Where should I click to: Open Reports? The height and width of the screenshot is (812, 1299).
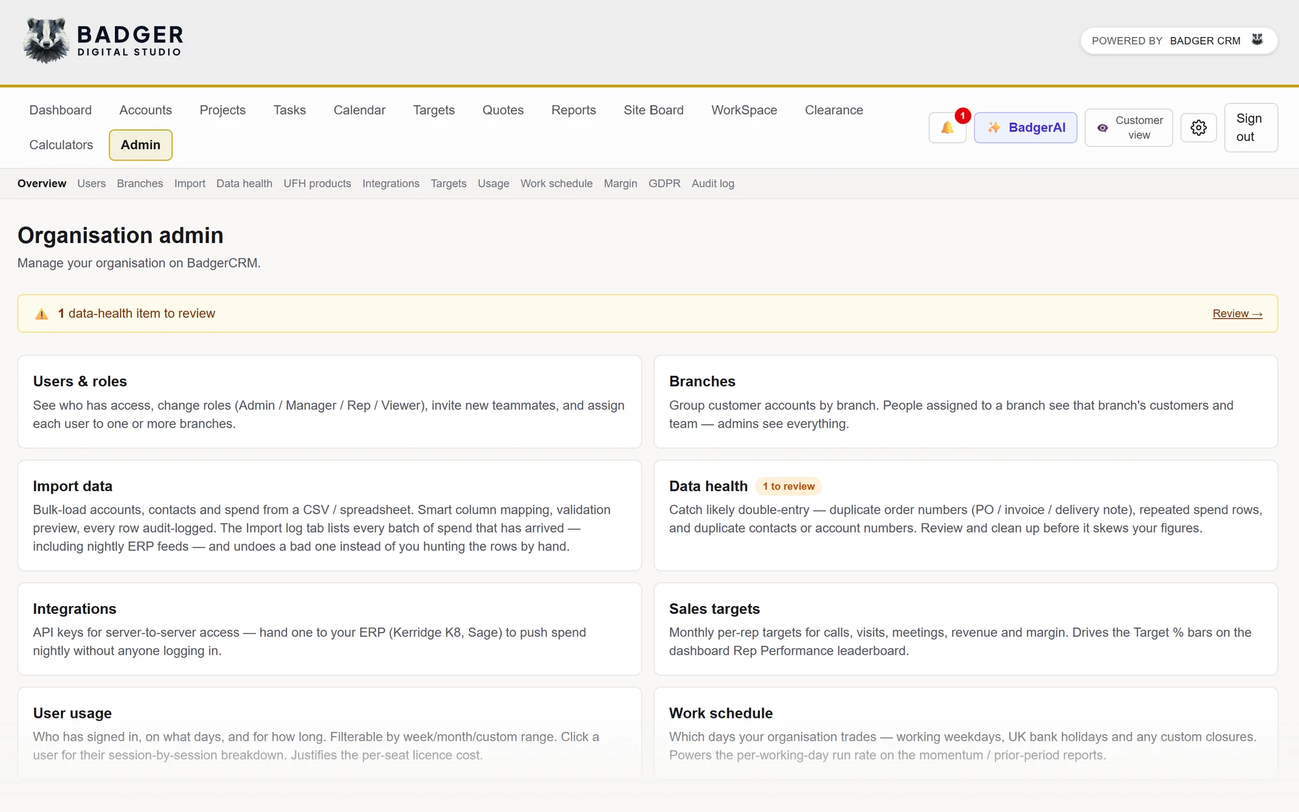pyautogui.click(x=574, y=110)
